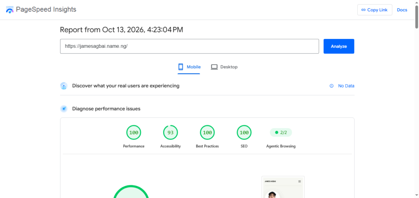This screenshot has height=198, width=419.
Task: Click the vertical page scrollbar thumb
Action: [417, 16]
